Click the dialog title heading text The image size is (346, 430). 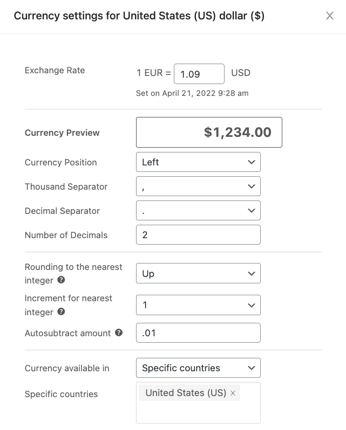coord(139,16)
